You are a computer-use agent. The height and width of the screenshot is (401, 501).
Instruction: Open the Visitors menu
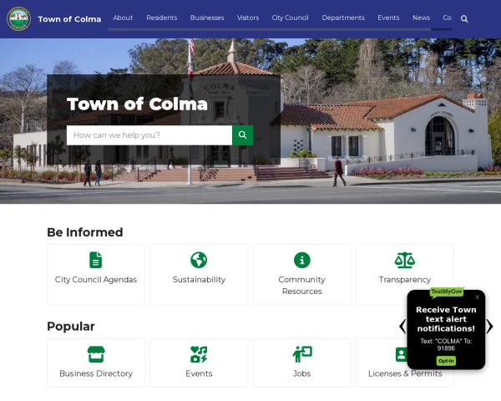click(248, 18)
